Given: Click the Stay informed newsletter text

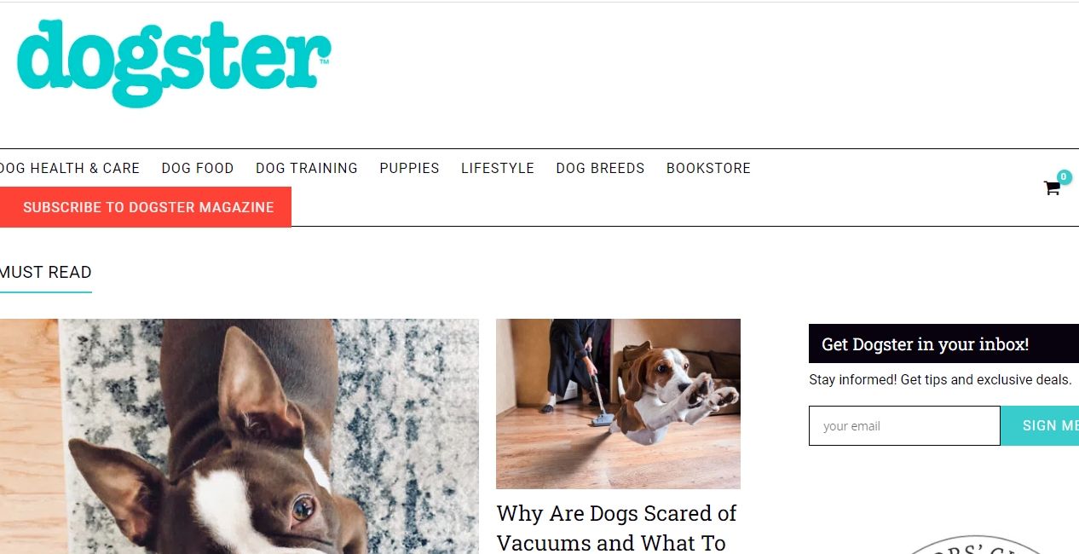Looking at the screenshot, I should [940, 380].
